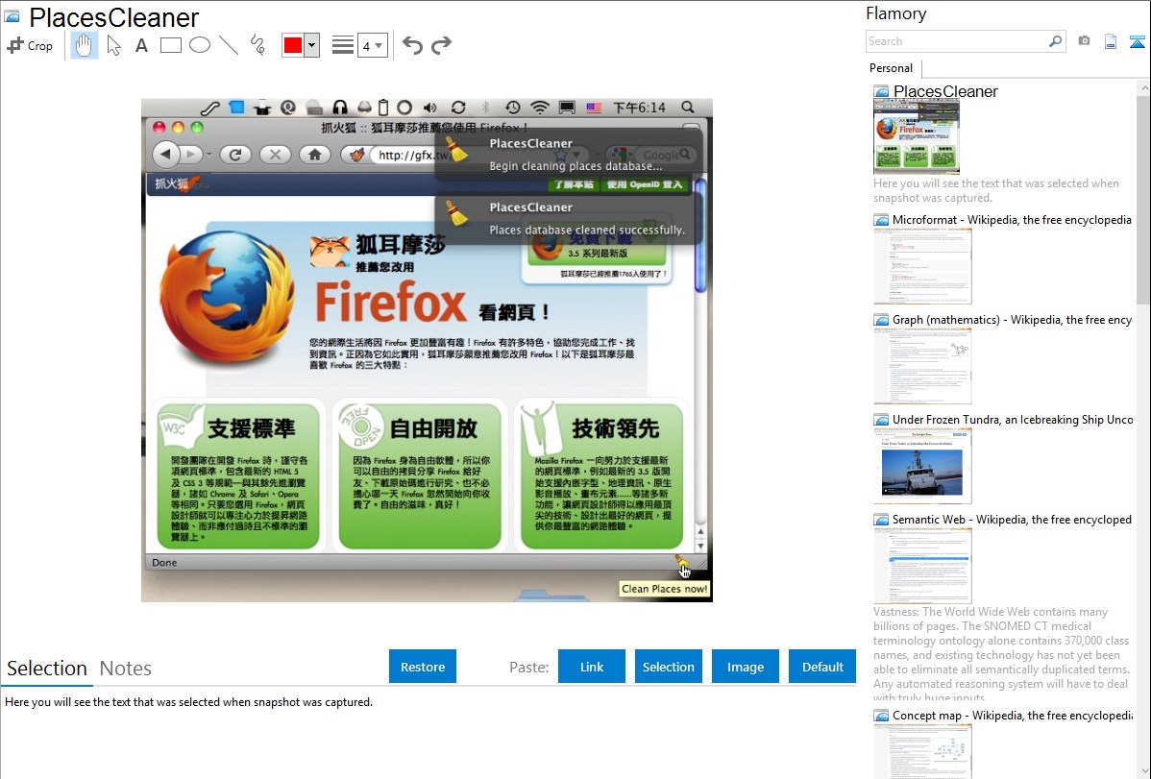Redo the last undone edit
The image size is (1151, 779).
[441, 45]
